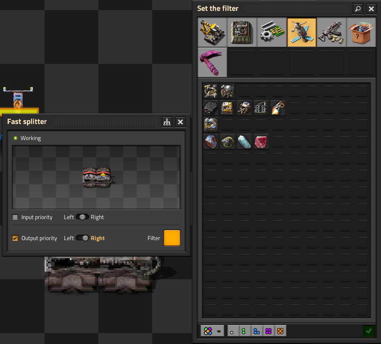Close the Set the filter window
The image size is (381, 344).
[371, 9]
